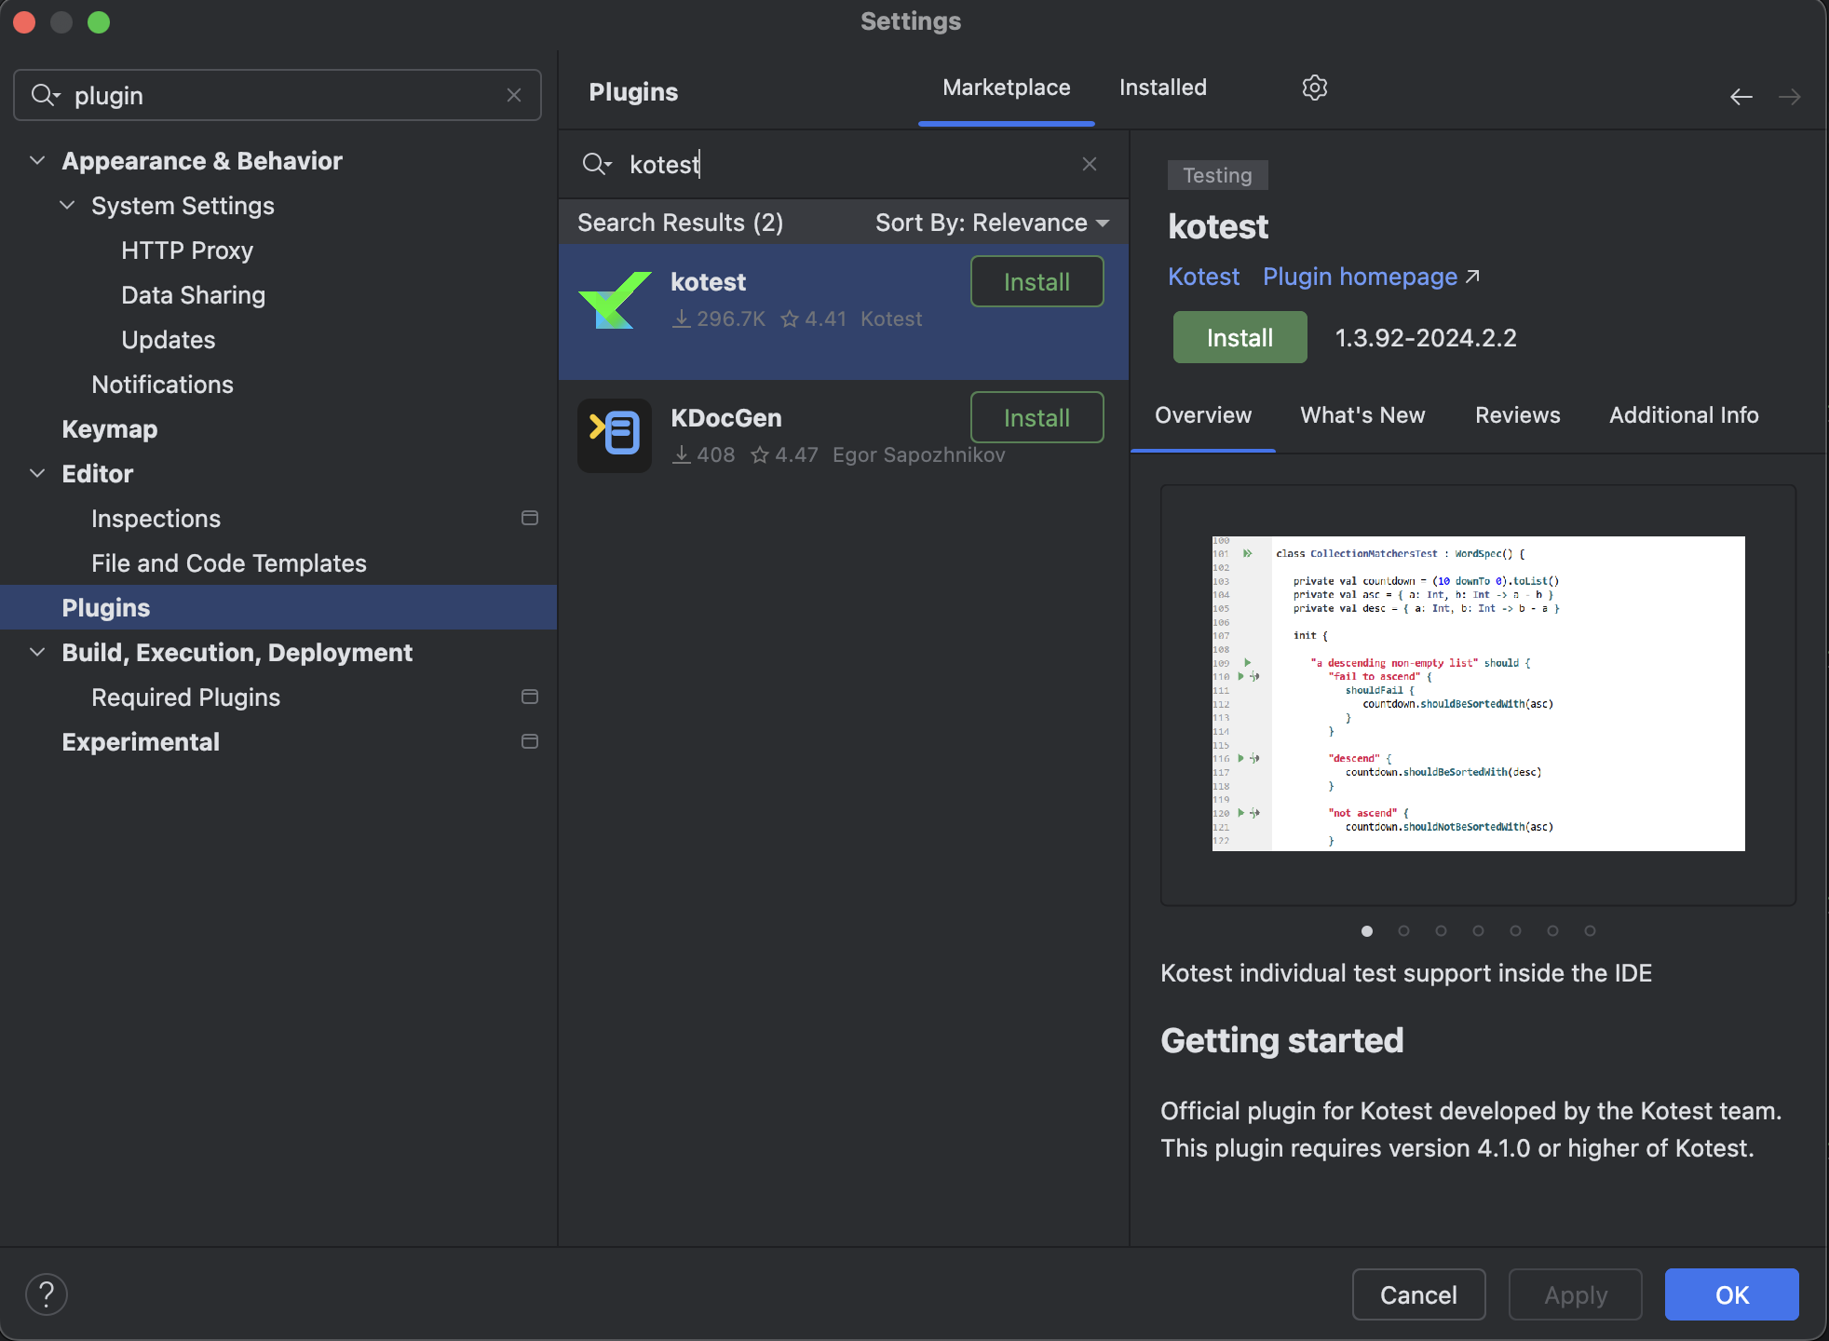Open Sort By Relevance dropdown
This screenshot has width=1829, height=1341.
[x=992, y=223]
